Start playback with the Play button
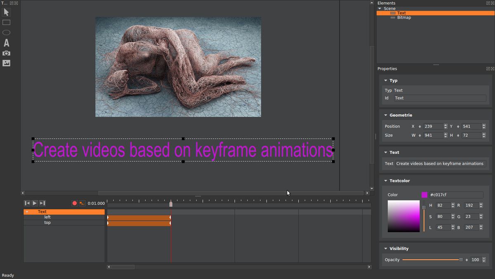 35,203
